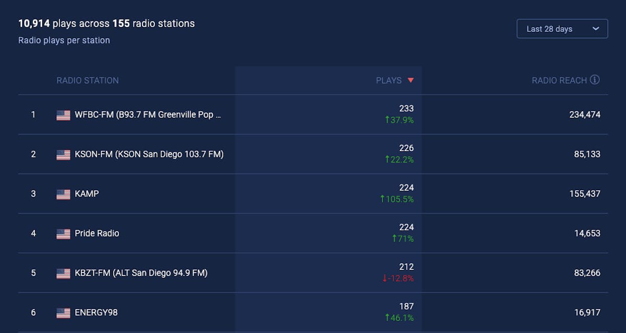Select the KAMP station row

(313, 194)
